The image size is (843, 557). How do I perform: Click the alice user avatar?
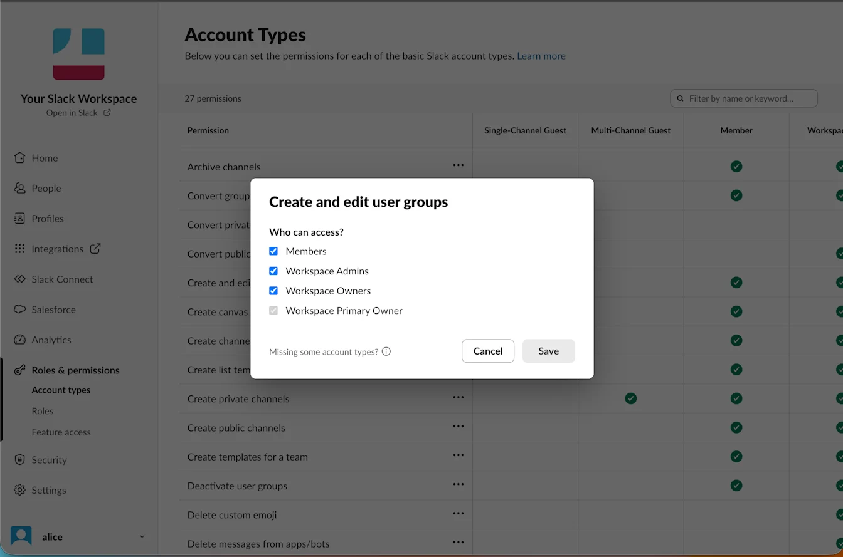(21, 536)
